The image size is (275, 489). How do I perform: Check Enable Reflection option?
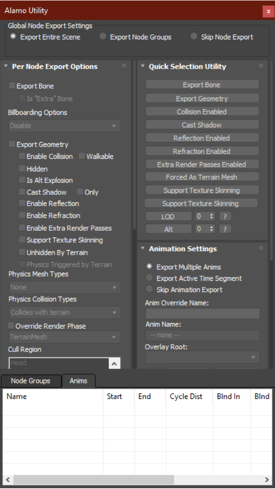pos(22,203)
